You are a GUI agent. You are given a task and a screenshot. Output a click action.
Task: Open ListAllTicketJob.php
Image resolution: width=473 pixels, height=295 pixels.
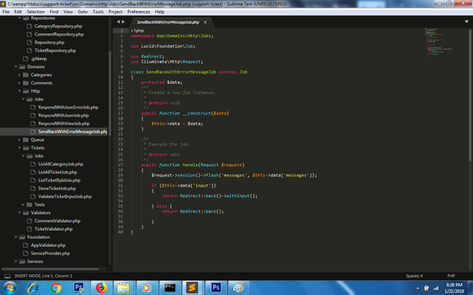(x=58, y=172)
